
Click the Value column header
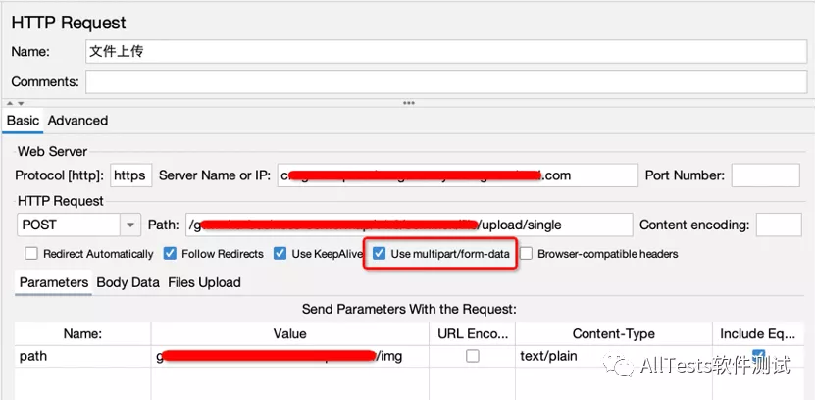click(290, 333)
